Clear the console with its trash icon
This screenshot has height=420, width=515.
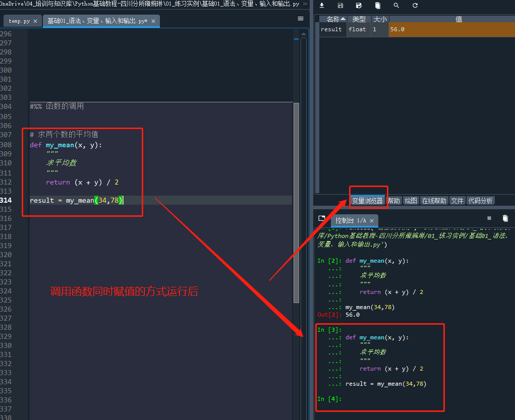pos(505,218)
